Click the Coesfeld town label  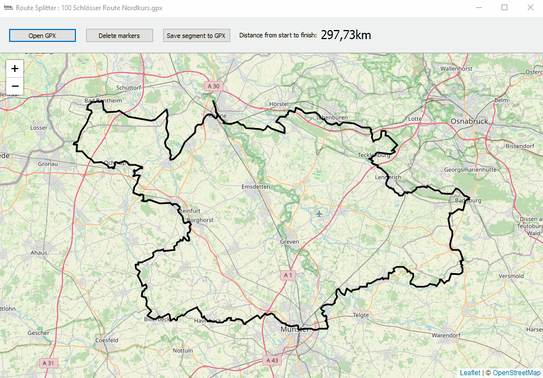tap(107, 340)
